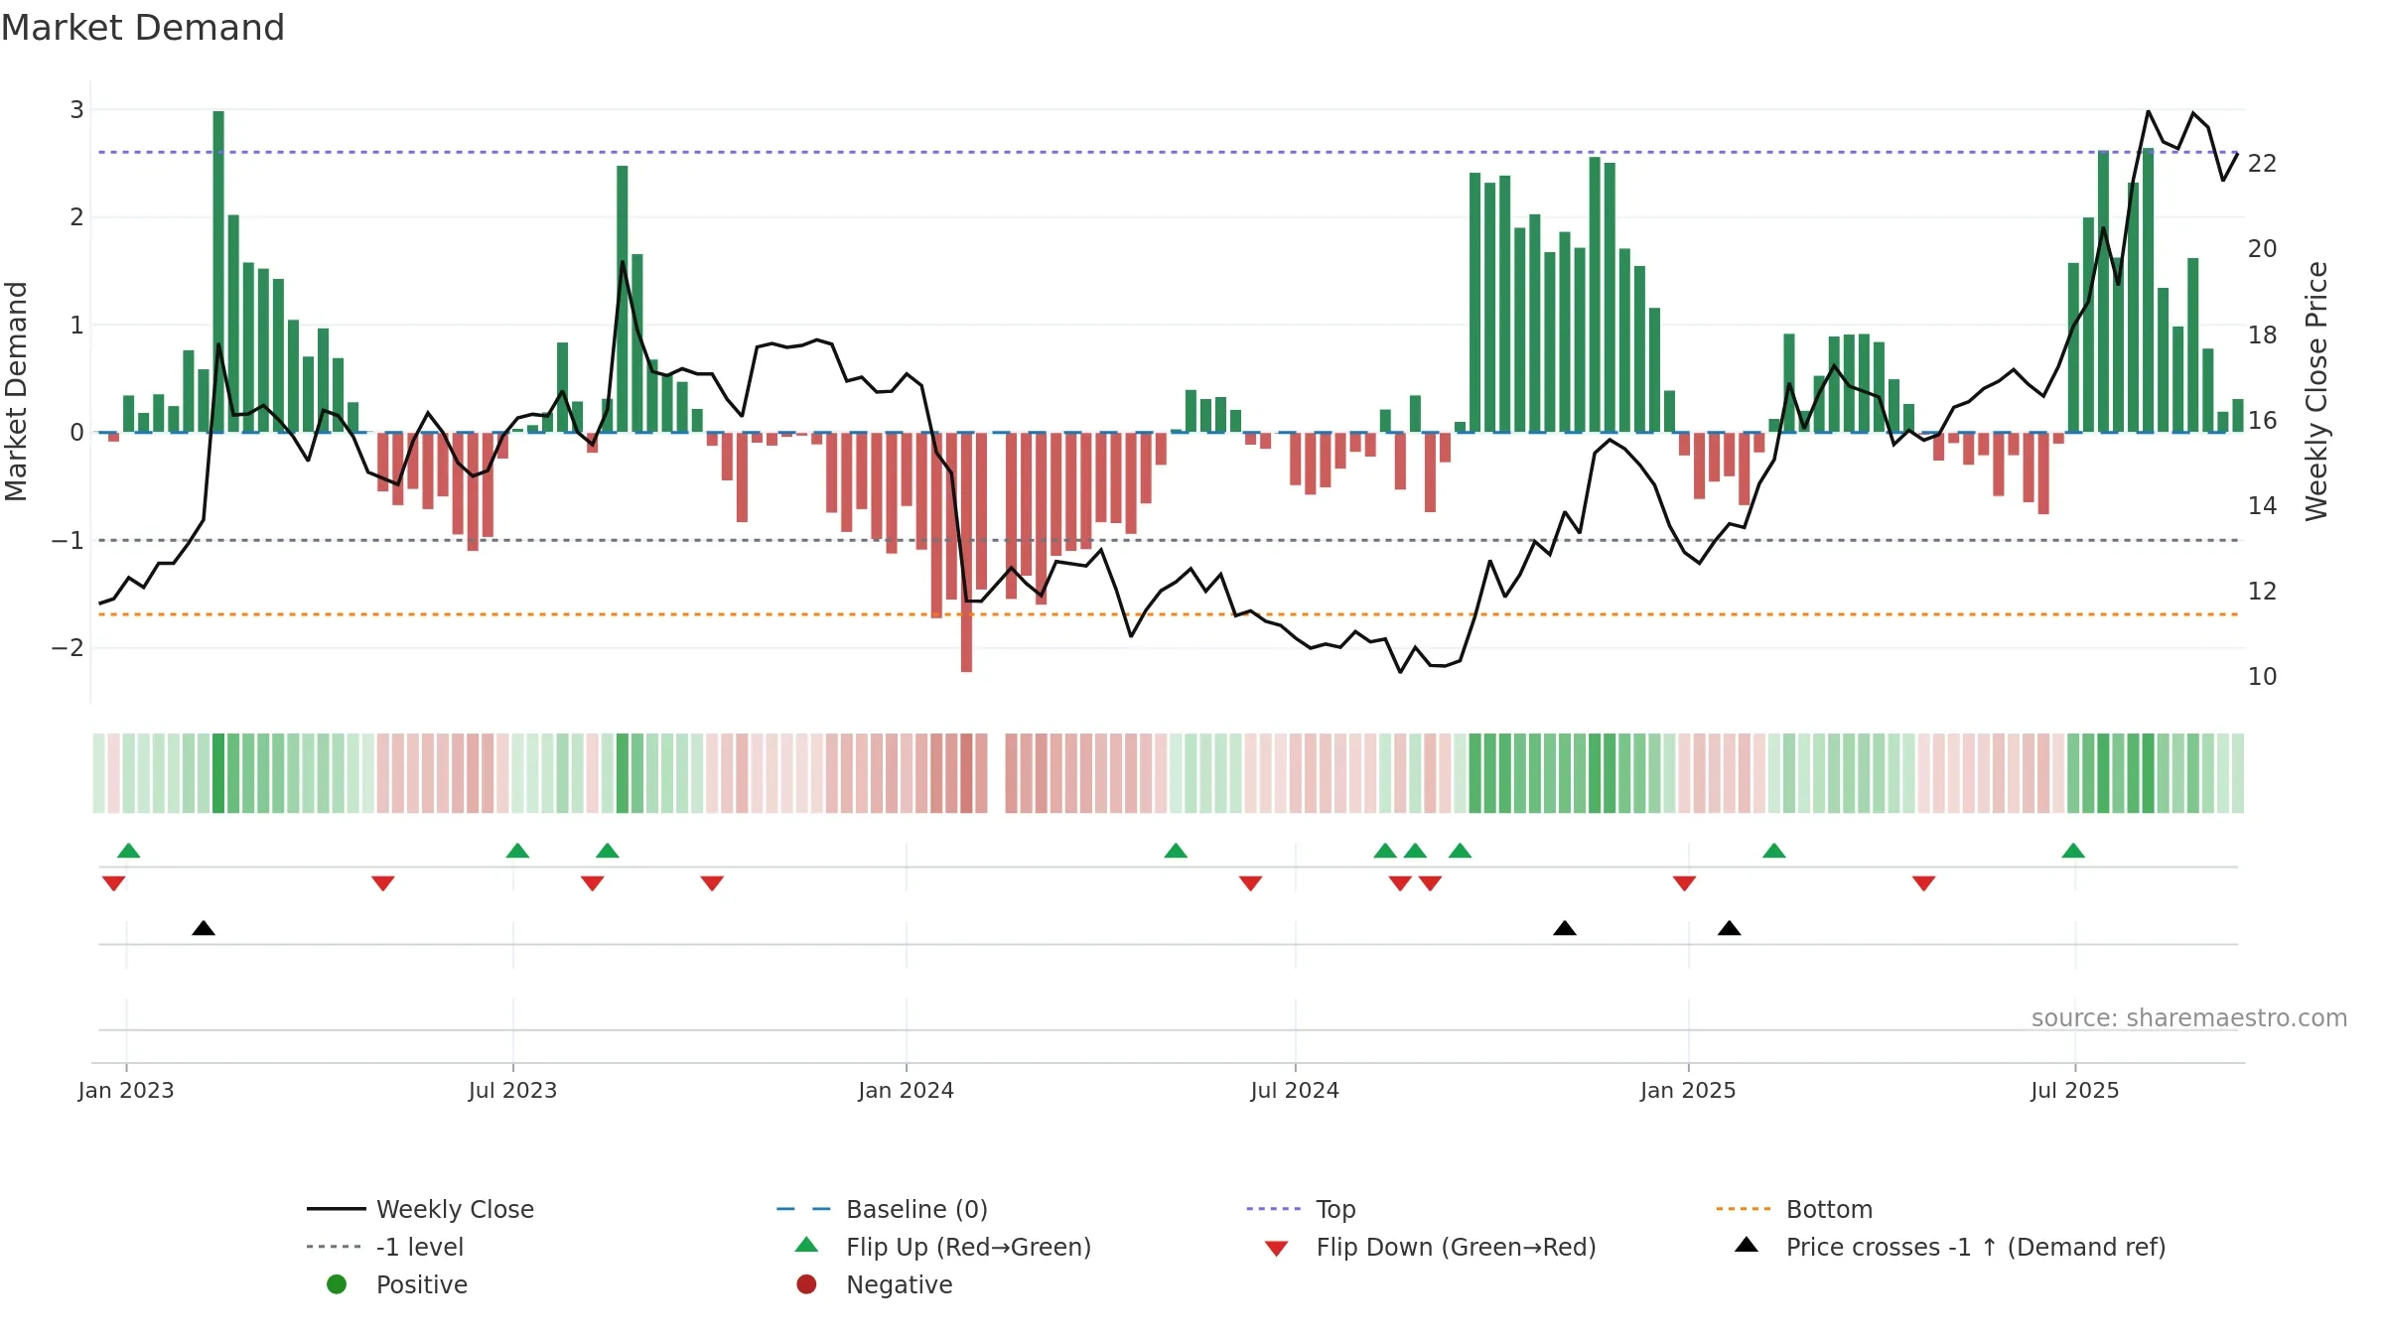Toggle Flip Down (Green→Red) legend entry
The image size is (2383, 1340).
(x=1431, y=1247)
